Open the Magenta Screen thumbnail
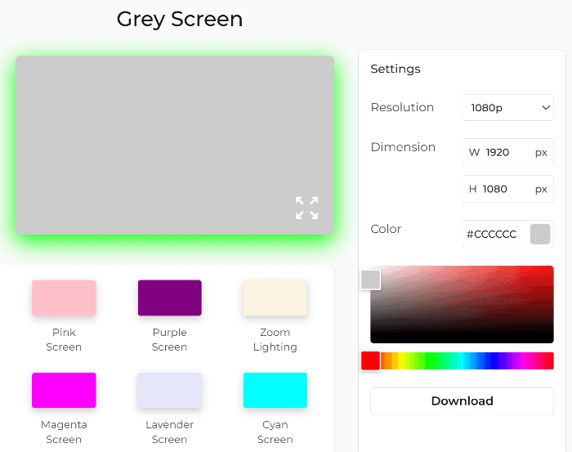This screenshot has width=572, height=452. point(64,391)
